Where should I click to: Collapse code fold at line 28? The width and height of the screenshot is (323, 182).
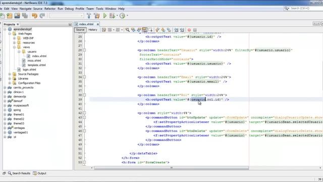click(84, 50)
